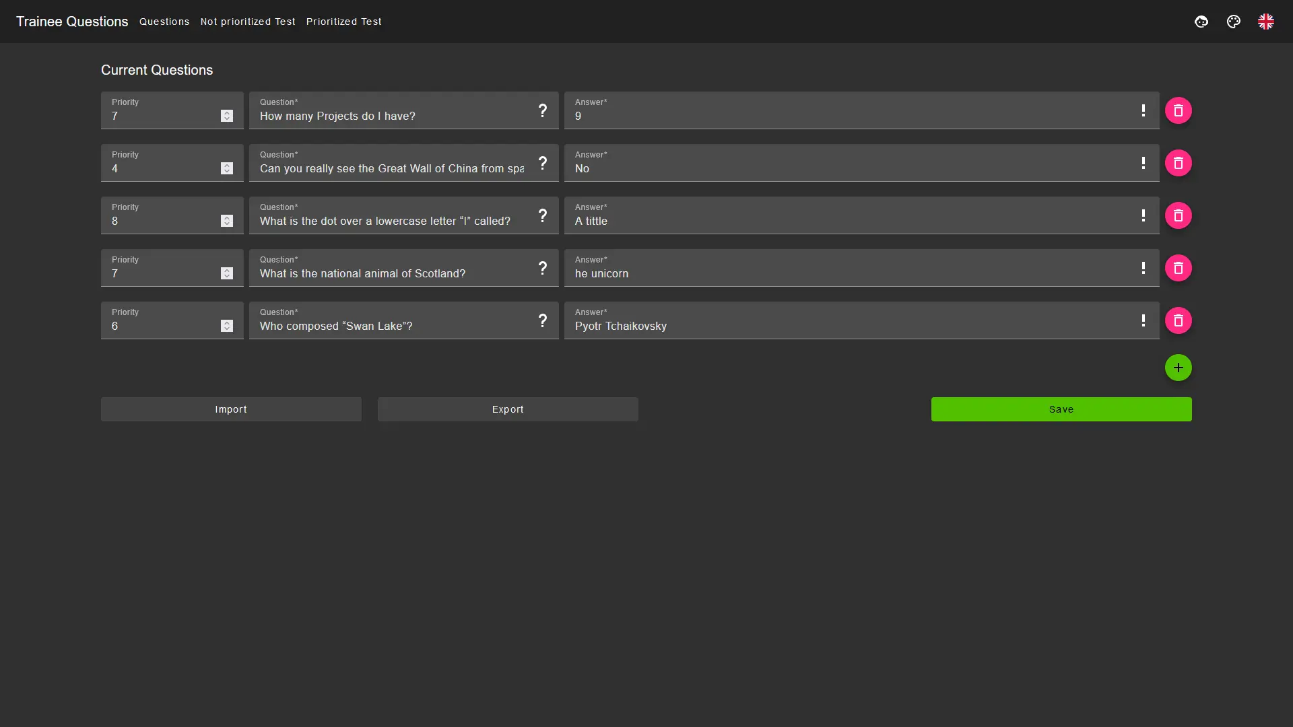Screen dimensions: 1293x727
Task: Click question mark icon for Projects question
Action: click(x=542, y=110)
